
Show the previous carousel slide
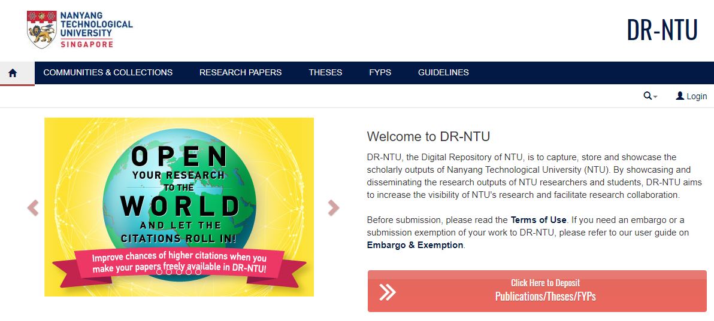tap(33, 208)
